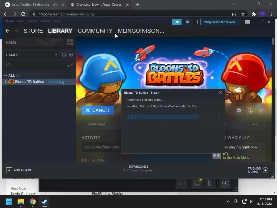277x208 pixels.
Task: Click the emoji smiley chat icon
Action: click(197, 183)
